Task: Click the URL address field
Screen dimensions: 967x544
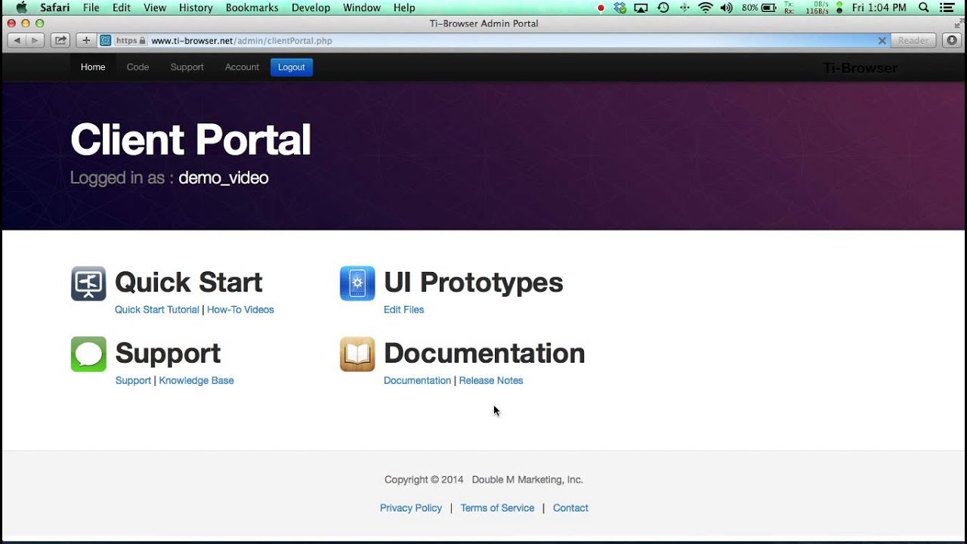Action: 495,41
